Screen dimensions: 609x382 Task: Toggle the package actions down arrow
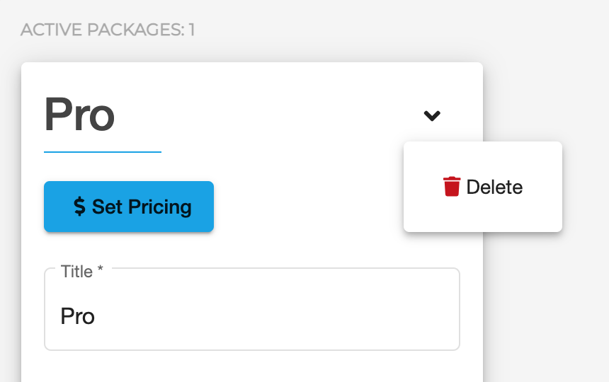432,115
